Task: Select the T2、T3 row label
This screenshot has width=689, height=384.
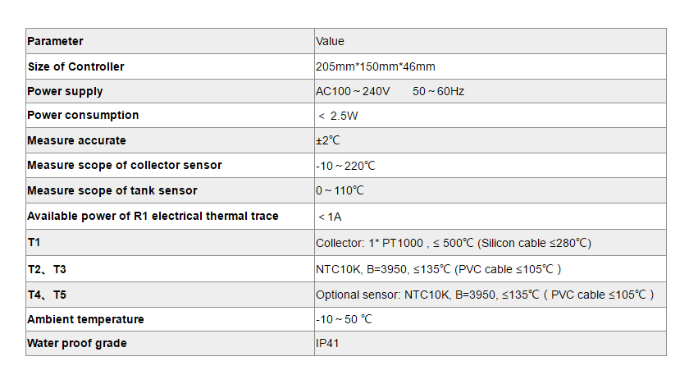Action: click(48, 269)
